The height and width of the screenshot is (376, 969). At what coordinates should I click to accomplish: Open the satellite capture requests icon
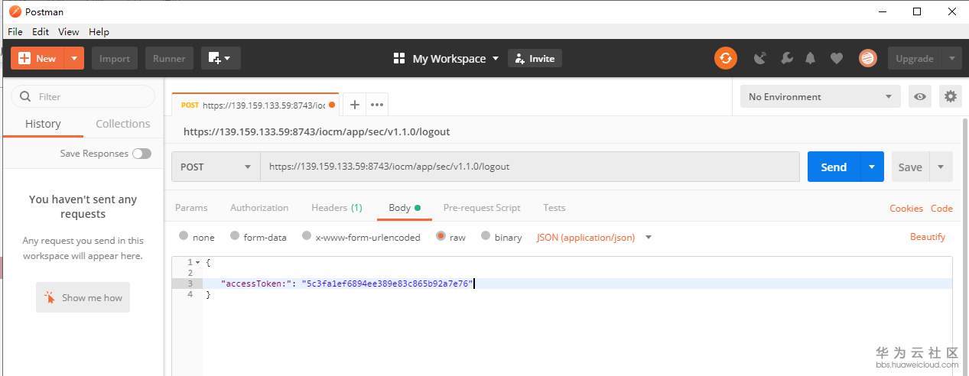[x=759, y=58]
